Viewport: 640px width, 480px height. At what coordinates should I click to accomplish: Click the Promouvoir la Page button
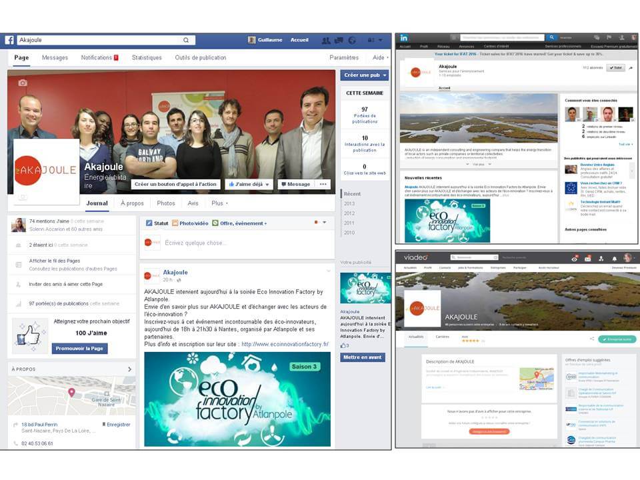(81, 349)
